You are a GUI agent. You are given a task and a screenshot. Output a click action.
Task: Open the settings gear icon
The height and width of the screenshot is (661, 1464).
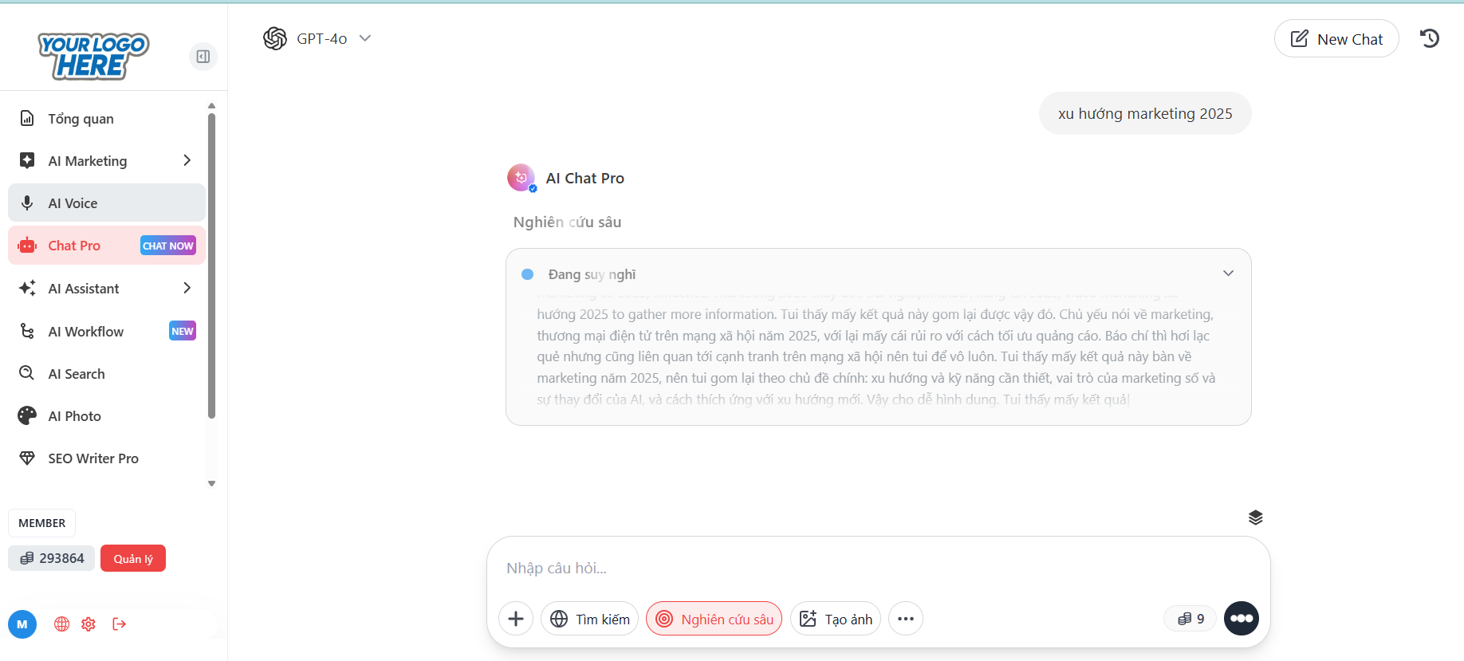pos(89,624)
